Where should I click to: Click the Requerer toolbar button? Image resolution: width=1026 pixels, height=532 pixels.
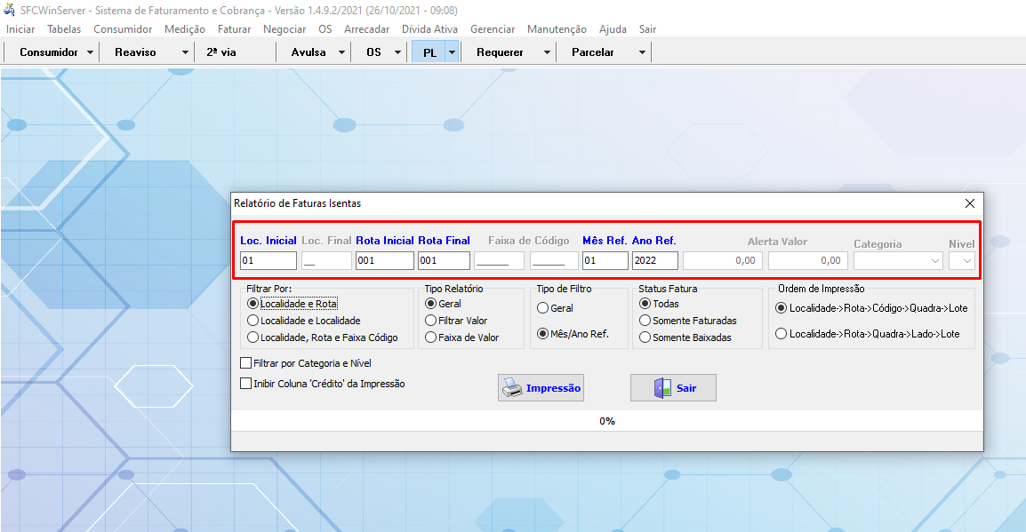point(500,52)
